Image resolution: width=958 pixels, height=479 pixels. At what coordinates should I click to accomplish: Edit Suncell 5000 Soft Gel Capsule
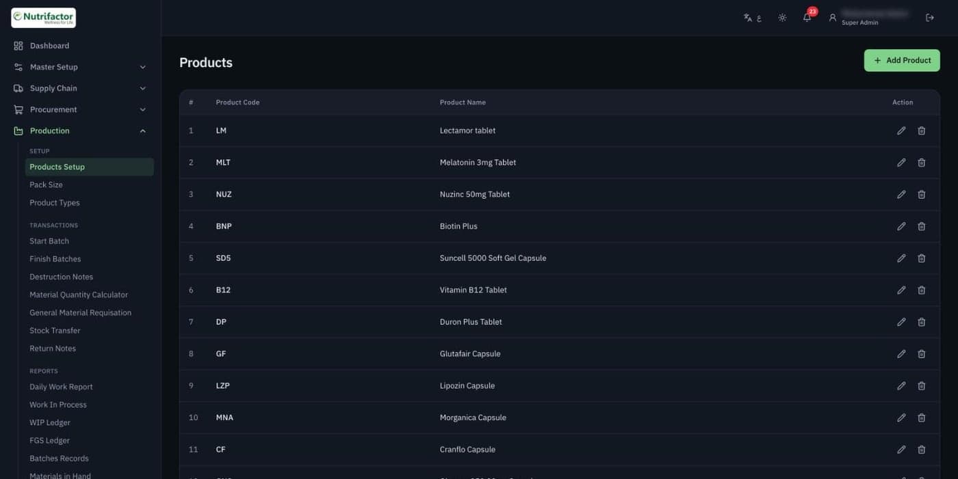(901, 258)
